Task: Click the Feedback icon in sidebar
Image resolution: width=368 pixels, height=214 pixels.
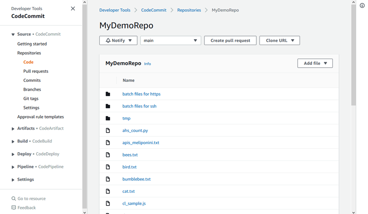Action: pyautogui.click(x=14, y=208)
